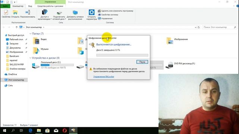Screen dimensions: 239x134
Task: Select Быстрый доступ in sidebar
Action: [x=15, y=35]
